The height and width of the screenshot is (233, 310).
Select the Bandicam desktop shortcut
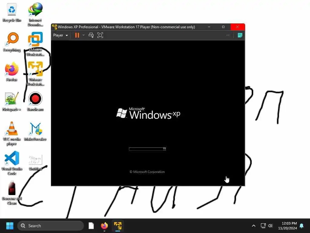tap(35, 101)
